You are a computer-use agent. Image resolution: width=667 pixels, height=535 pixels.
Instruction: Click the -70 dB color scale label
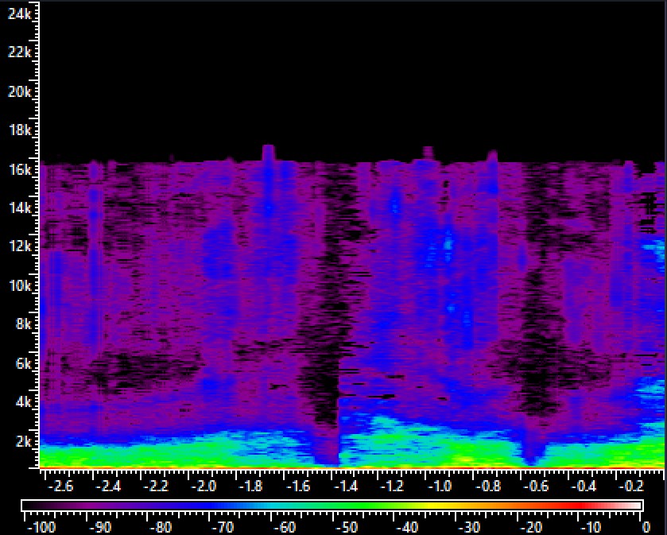point(223,528)
